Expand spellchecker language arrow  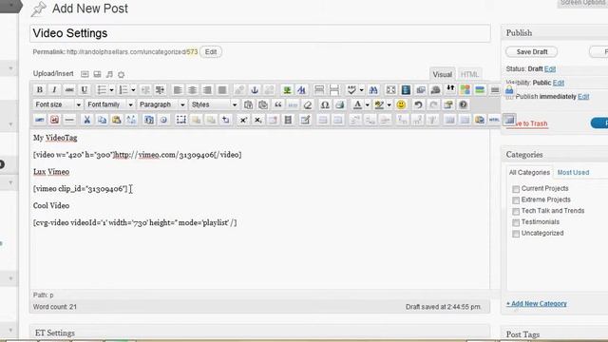tap(361, 90)
